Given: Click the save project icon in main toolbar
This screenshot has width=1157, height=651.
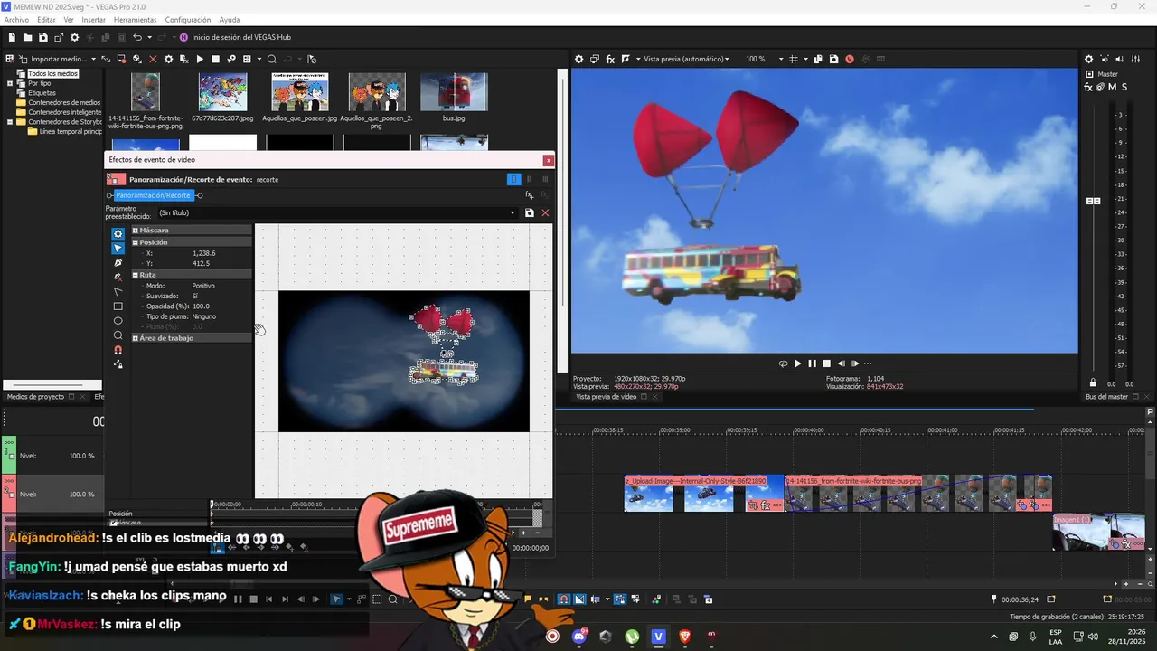Looking at the screenshot, I should (x=43, y=37).
